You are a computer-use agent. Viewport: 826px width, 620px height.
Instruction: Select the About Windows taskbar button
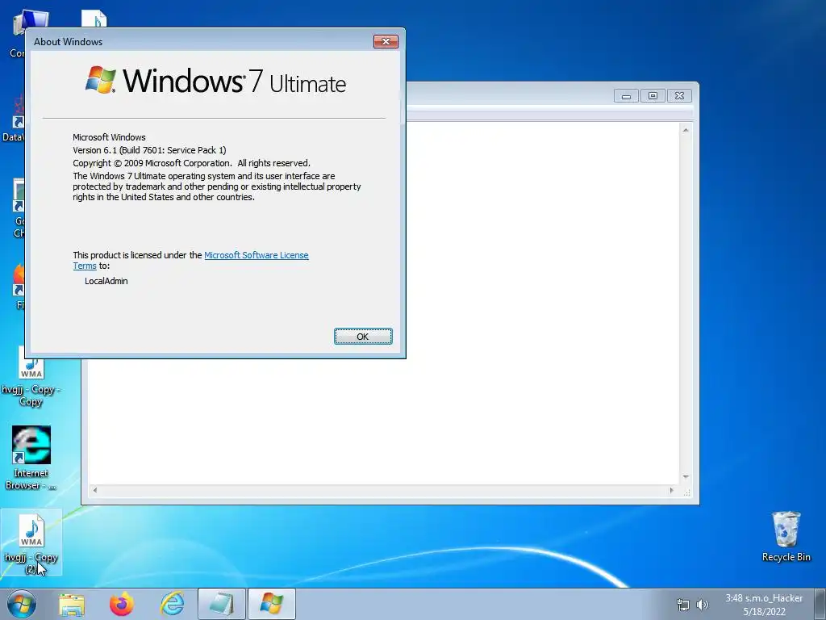tap(271, 604)
